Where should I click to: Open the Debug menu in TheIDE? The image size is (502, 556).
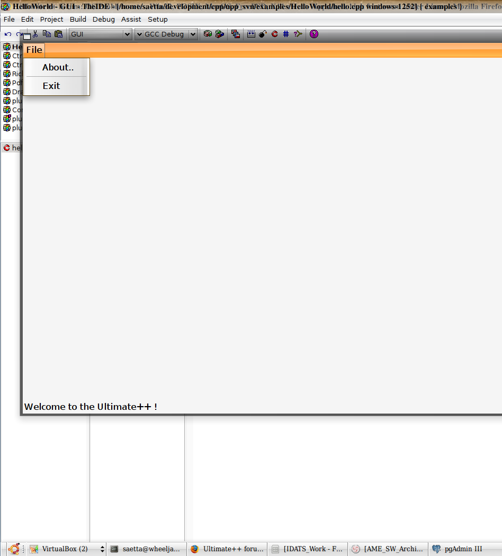click(103, 19)
